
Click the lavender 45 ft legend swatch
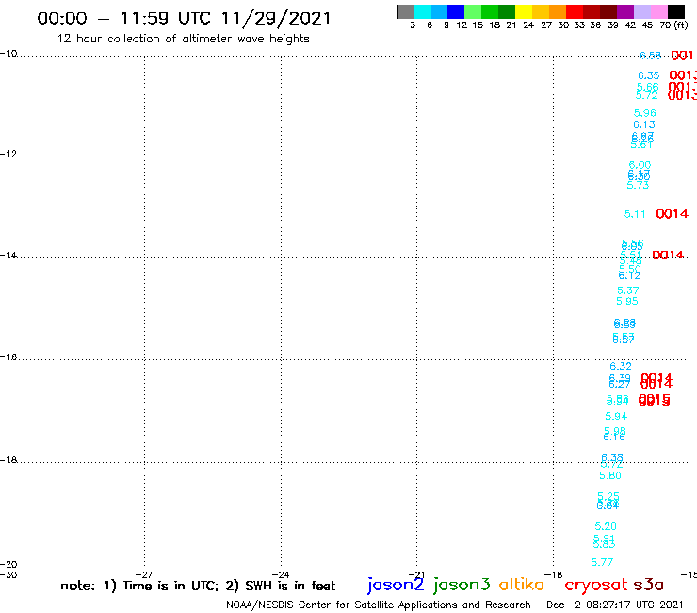click(x=641, y=11)
